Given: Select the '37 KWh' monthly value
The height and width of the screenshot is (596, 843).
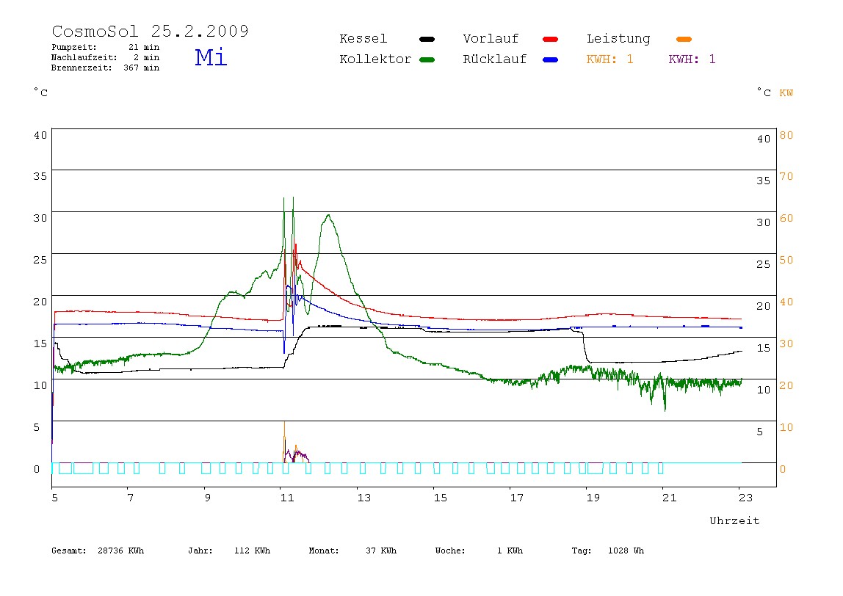Looking at the screenshot, I should pos(380,550).
